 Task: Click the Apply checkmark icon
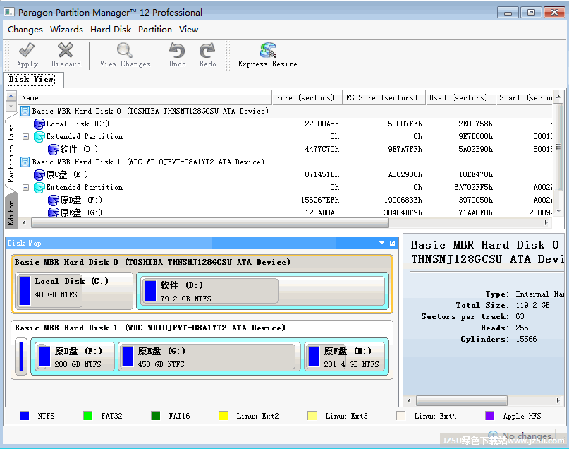tap(27, 50)
